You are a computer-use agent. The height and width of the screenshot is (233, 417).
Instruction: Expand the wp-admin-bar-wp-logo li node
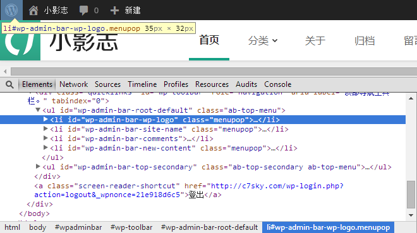pyautogui.click(x=45, y=119)
